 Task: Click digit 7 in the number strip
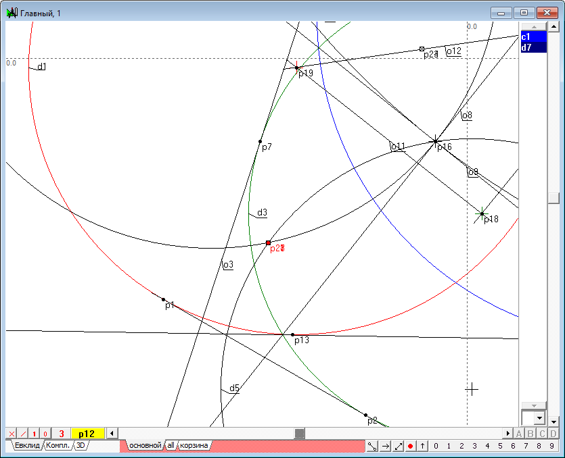point(526,446)
